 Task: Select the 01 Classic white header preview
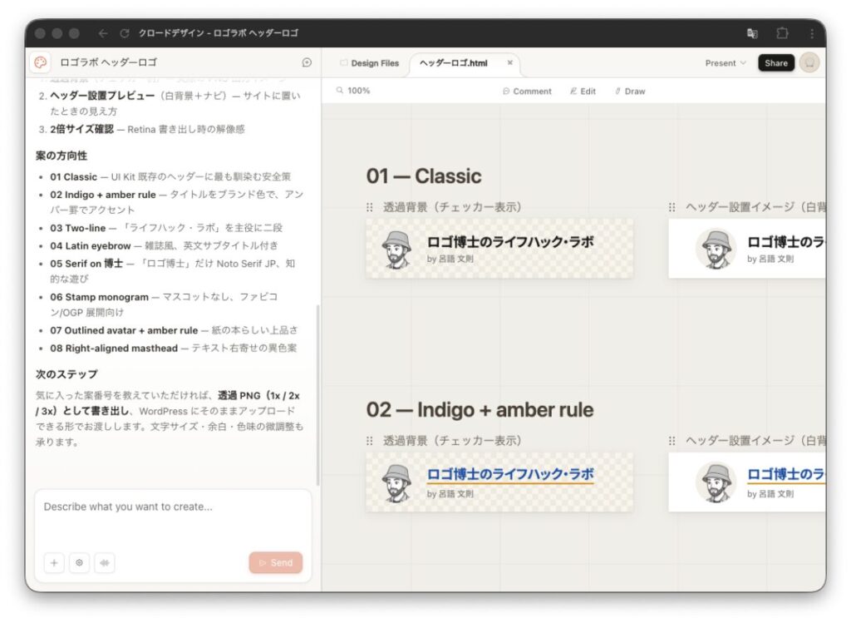pyautogui.click(x=747, y=249)
